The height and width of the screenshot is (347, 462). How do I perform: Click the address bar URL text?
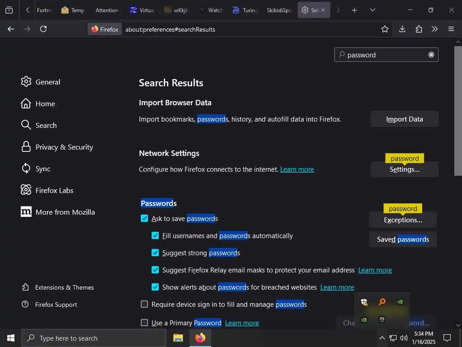[170, 29]
